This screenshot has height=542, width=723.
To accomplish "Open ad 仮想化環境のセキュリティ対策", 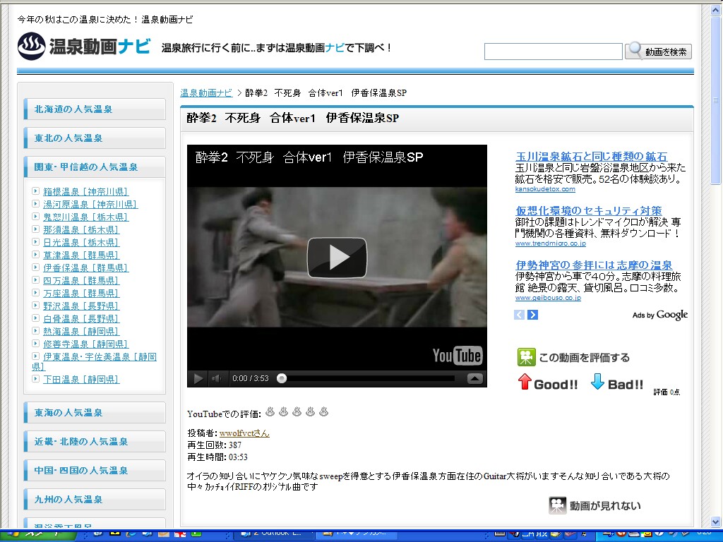I will (x=589, y=210).
